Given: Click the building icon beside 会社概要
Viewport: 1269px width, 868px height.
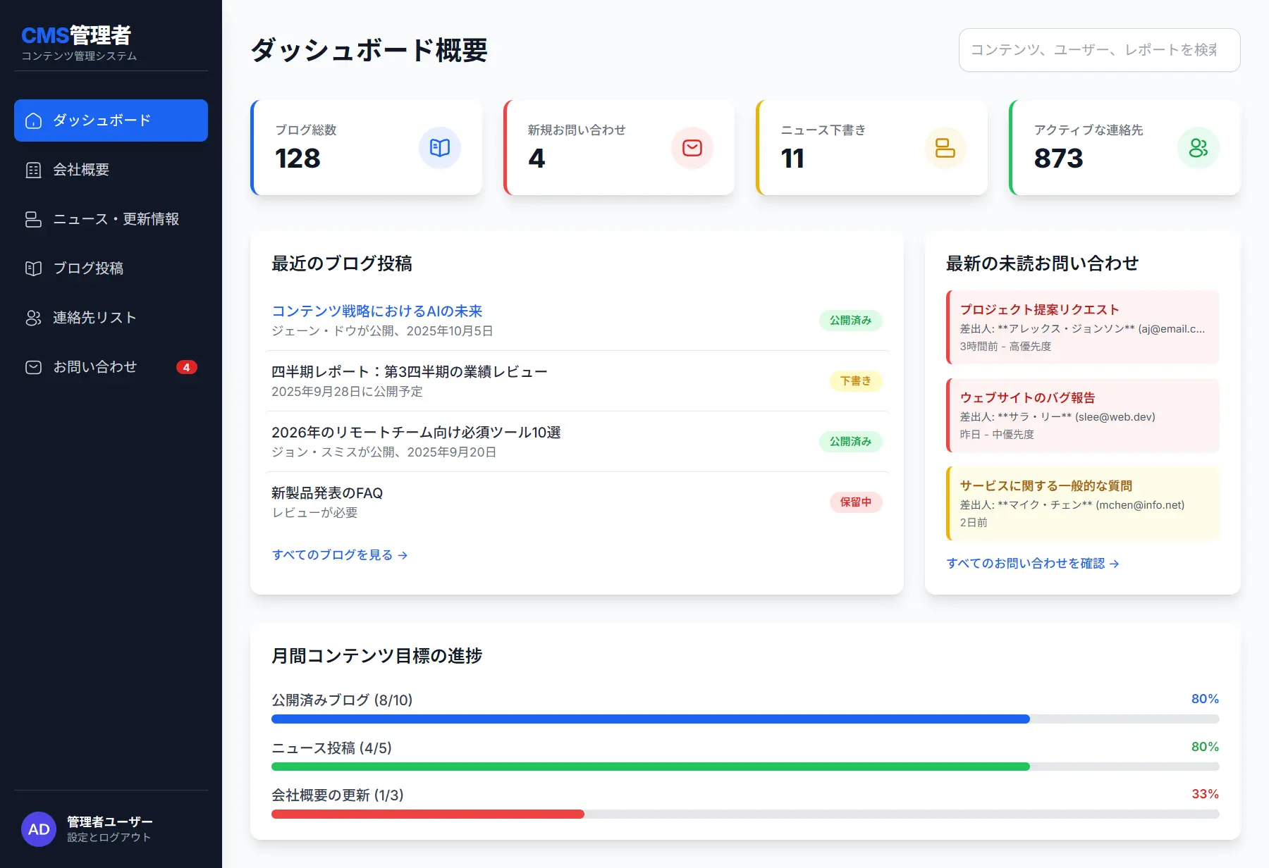Looking at the screenshot, I should [x=33, y=170].
